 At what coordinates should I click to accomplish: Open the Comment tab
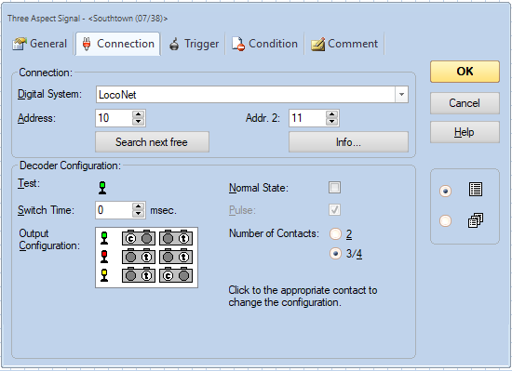344,44
